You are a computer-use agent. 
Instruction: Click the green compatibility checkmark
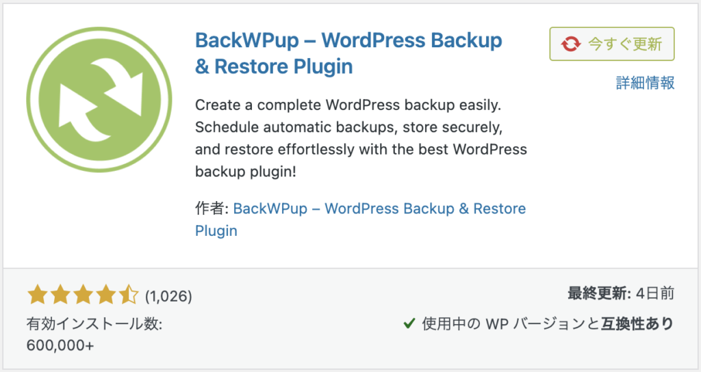point(409,323)
